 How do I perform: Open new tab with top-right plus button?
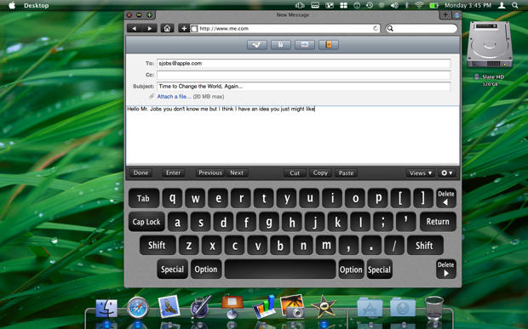(445, 14)
